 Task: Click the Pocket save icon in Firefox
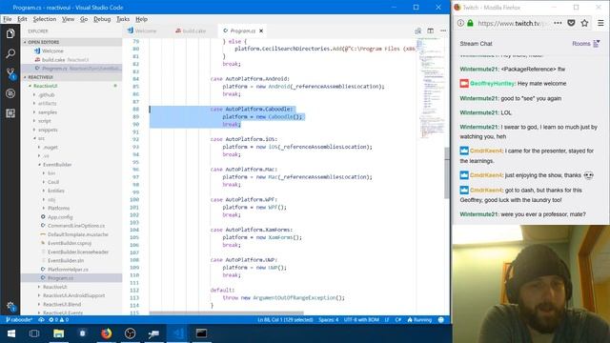coord(571,23)
